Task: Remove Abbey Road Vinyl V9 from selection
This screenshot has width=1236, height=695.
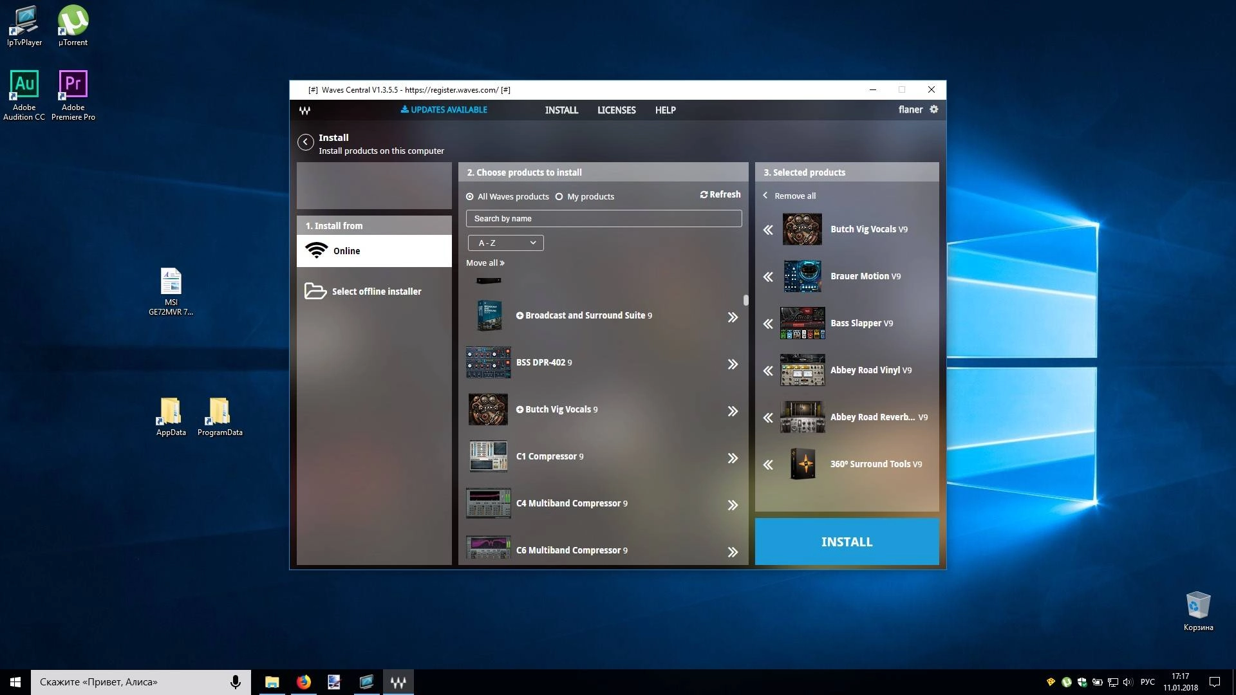Action: (x=768, y=371)
